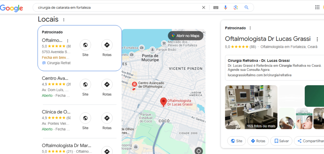Get Rotas directions for Clínica de O...
Screen dimensions: 324x154
tap(107, 118)
